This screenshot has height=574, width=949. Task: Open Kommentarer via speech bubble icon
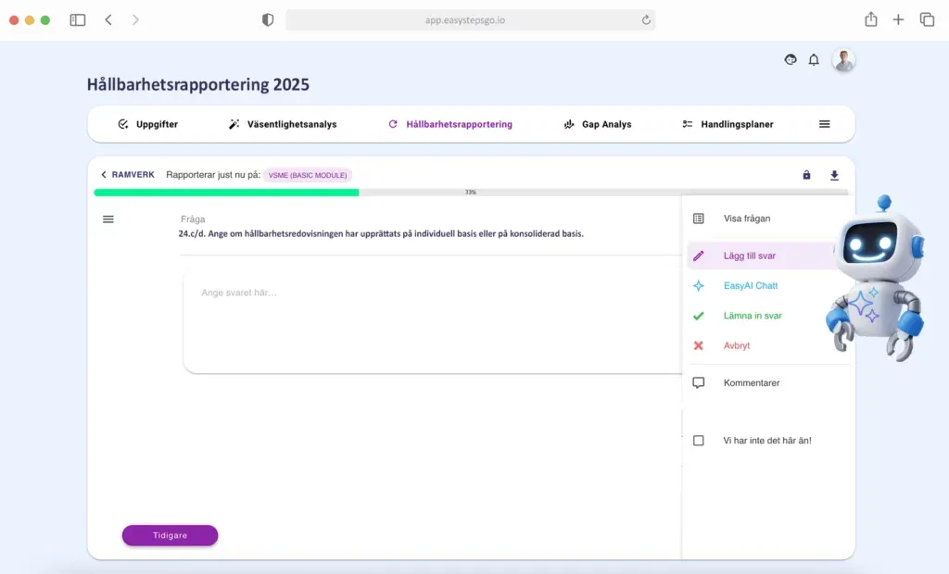(699, 381)
